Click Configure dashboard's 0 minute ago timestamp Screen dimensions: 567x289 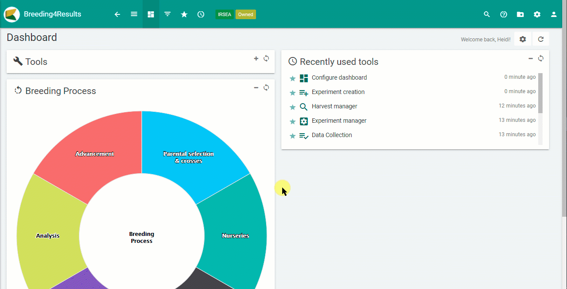point(520,77)
